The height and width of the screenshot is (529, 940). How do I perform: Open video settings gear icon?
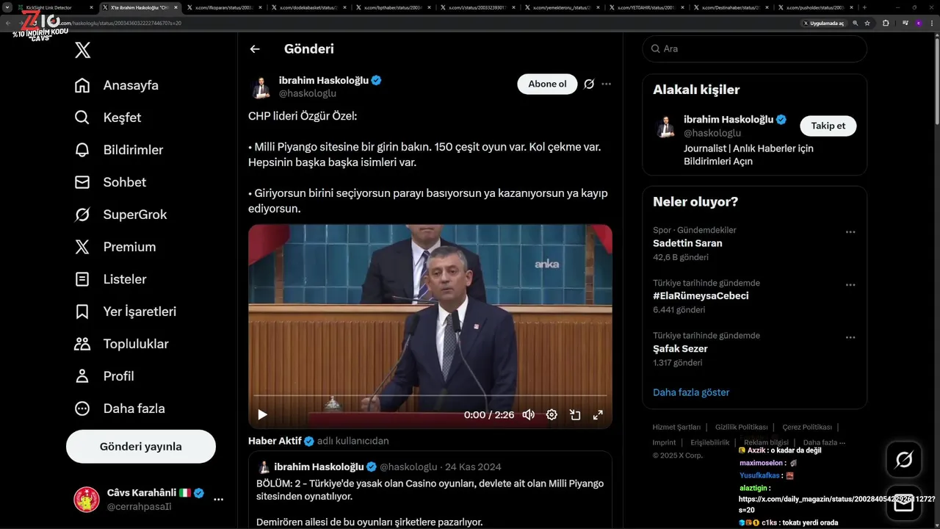pyautogui.click(x=552, y=414)
